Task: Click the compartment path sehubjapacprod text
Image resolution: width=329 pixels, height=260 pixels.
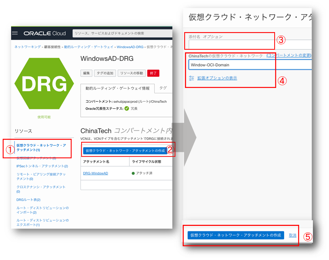Action: pos(140,102)
